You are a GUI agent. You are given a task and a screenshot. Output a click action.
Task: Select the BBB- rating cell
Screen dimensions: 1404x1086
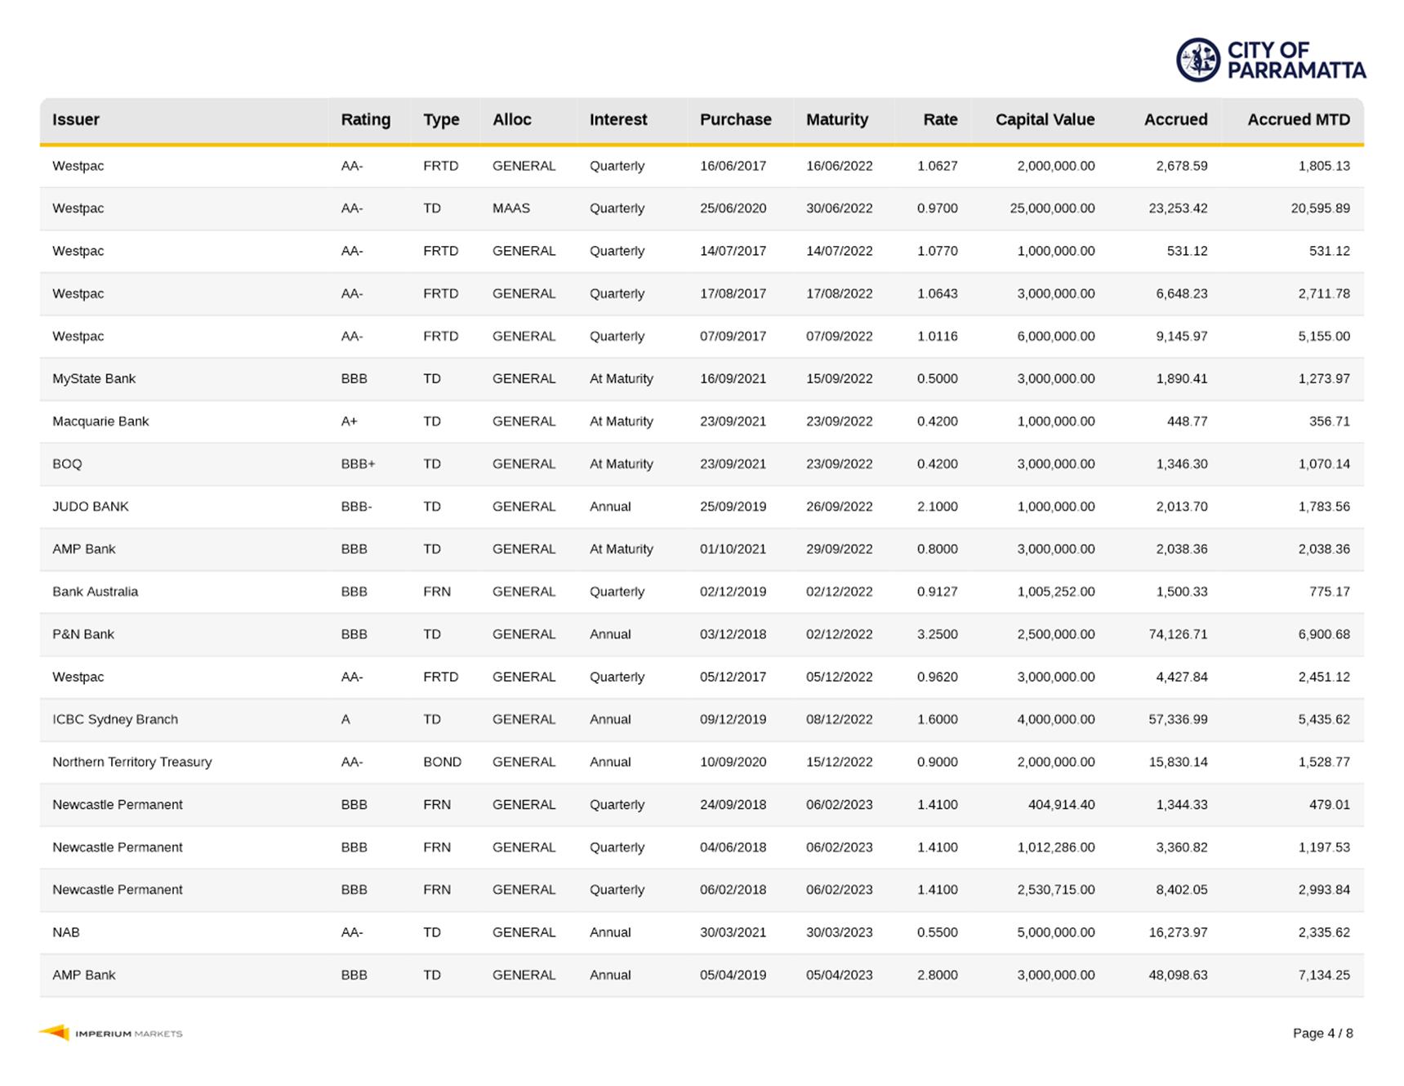(356, 506)
